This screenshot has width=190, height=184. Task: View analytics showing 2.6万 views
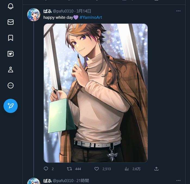pos(127,169)
